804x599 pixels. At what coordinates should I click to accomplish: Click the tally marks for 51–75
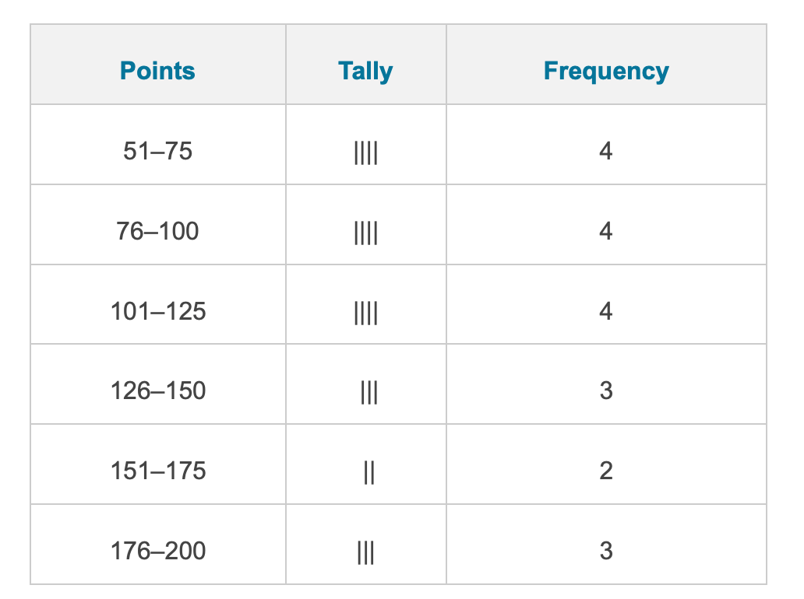[365, 152]
